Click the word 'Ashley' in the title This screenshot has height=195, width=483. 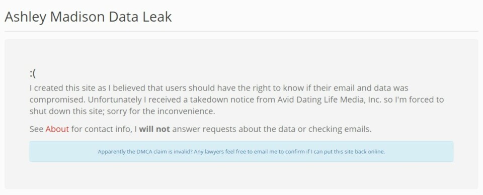pyautogui.click(x=25, y=17)
